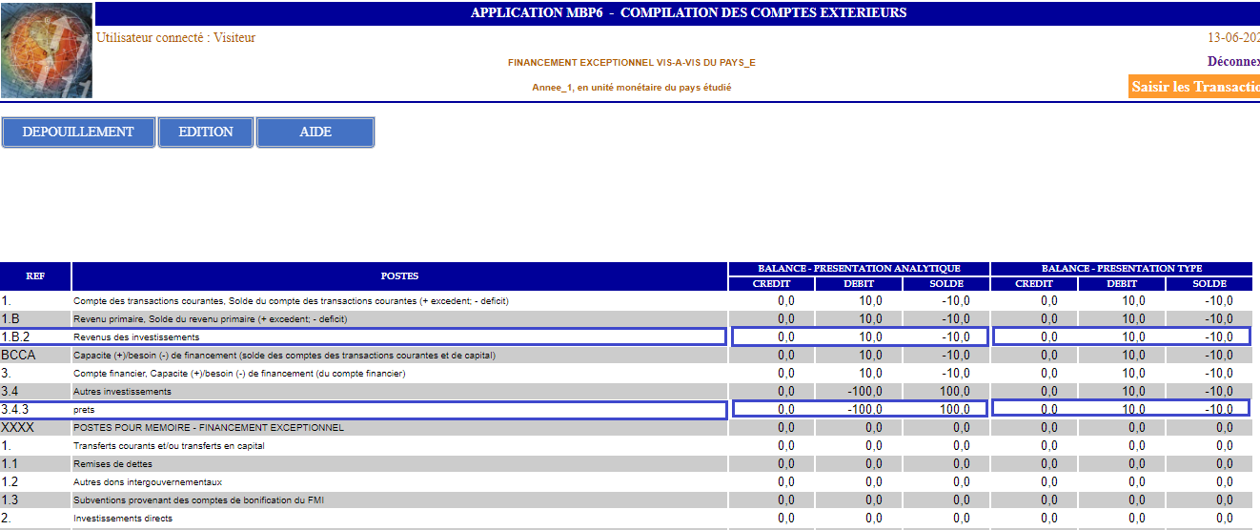Viewport: 1260px width, 530px height.
Task: Select the Autres investissements row label
Action: [122, 391]
